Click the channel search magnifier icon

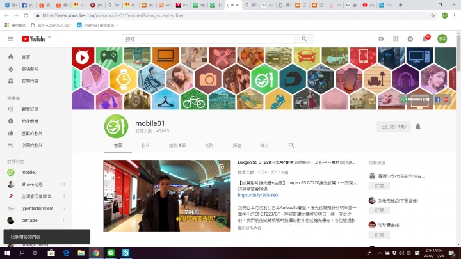(291, 145)
